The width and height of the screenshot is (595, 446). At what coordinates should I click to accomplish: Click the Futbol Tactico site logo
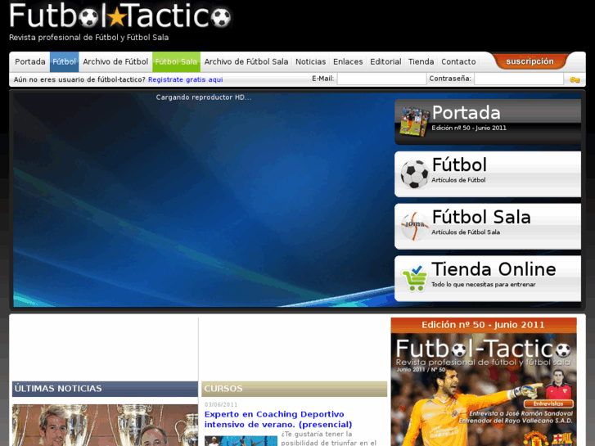(x=120, y=16)
